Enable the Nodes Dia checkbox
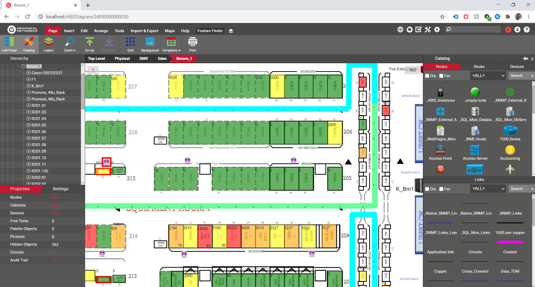 (x=427, y=76)
